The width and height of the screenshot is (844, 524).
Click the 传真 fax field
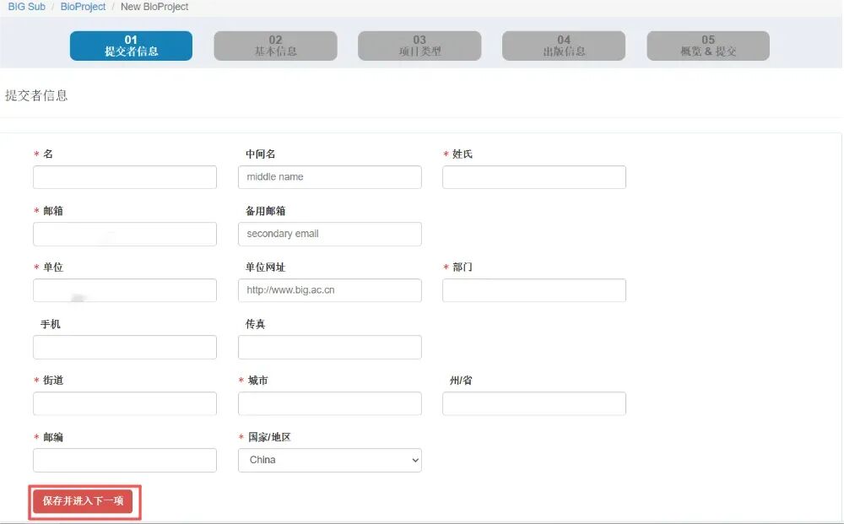pos(329,347)
